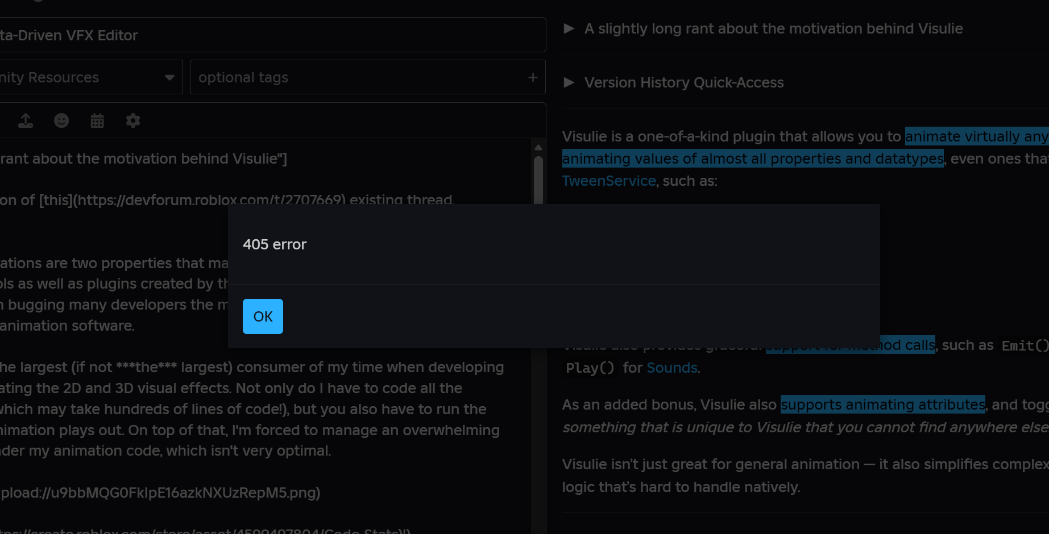Focus the topic title input field

tap(273, 35)
